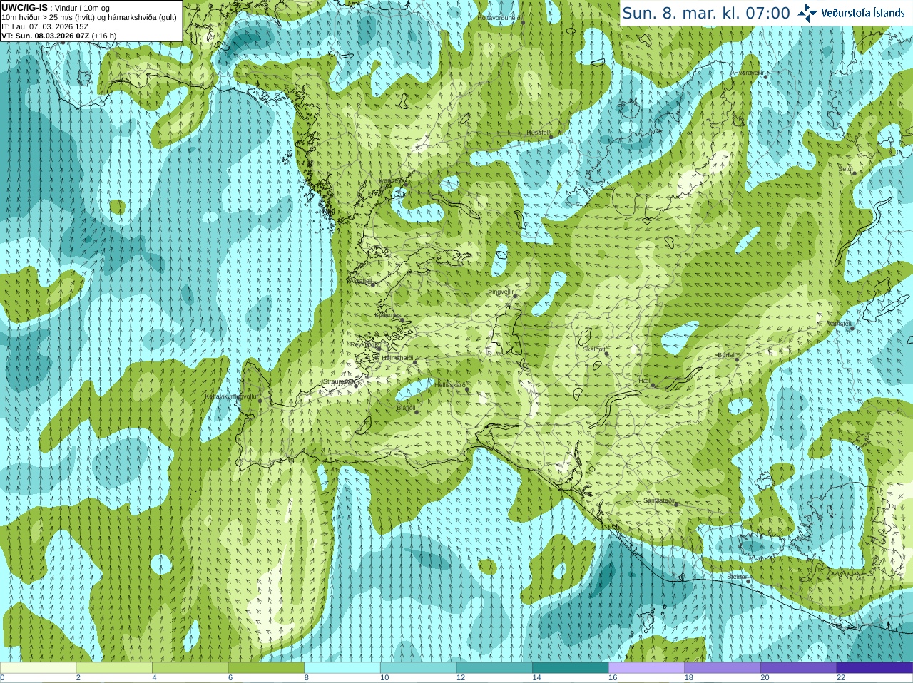The height and width of the screenshot is (683, 913).
Task: Click the Hveravellir station label
Action: tap(749, 73)
